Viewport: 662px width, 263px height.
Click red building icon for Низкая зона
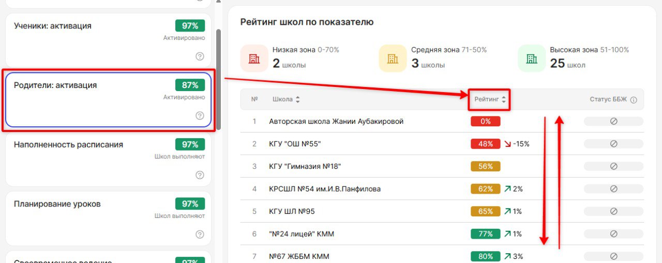point(254,59)
